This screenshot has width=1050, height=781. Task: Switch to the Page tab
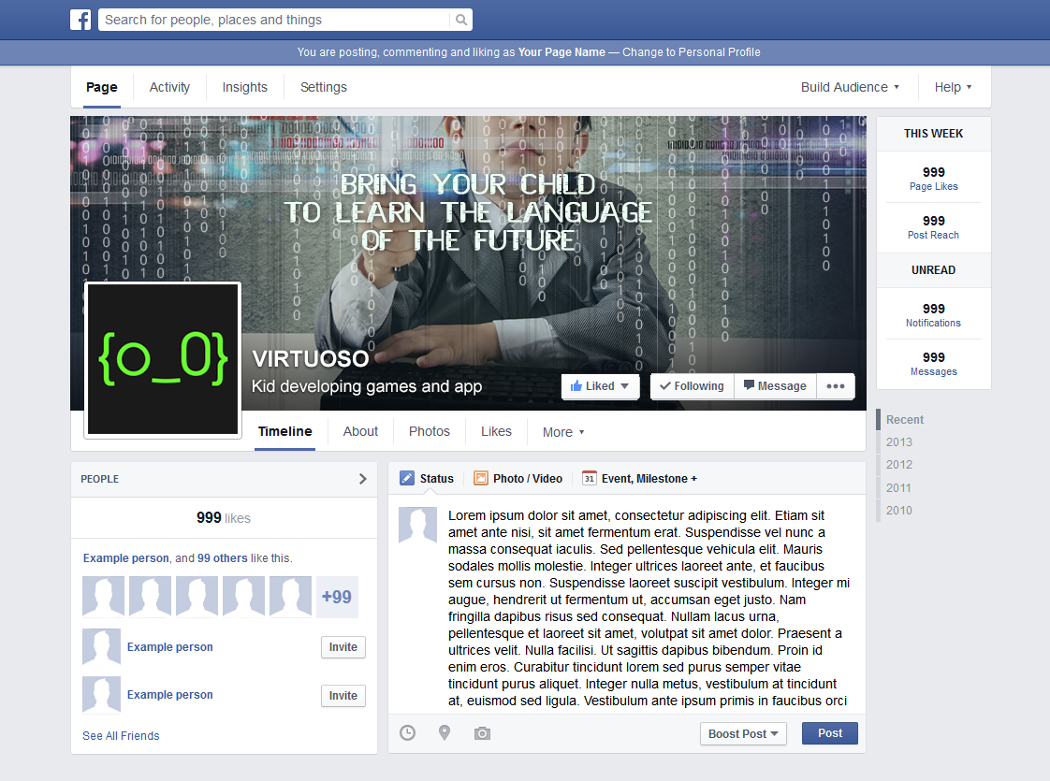pyautogui.click(x=102, y=87)
